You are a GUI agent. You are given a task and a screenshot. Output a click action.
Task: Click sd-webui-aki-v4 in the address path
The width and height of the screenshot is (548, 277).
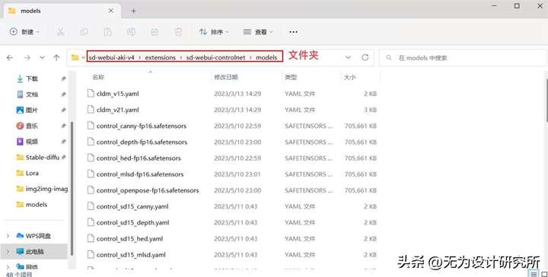pyautogui.click(x=111, y=57)
